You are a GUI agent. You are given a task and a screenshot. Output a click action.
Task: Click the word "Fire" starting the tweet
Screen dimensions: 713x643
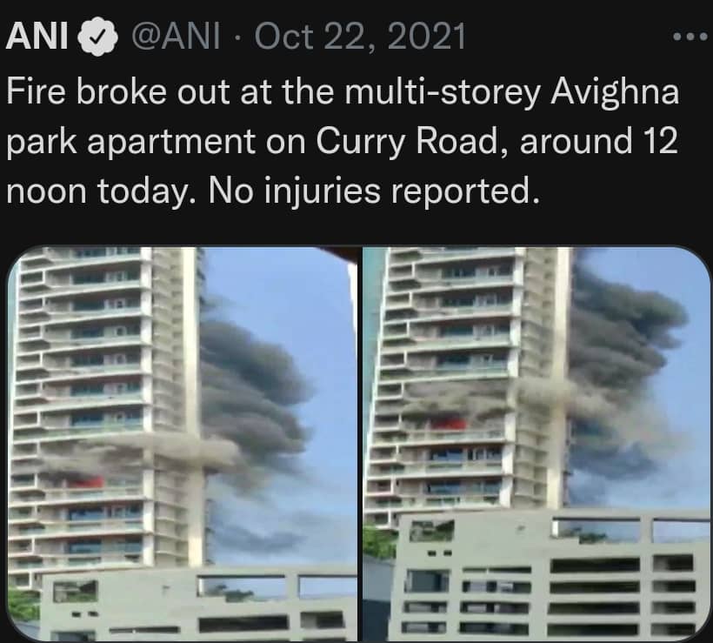click(x=36, y=91)
